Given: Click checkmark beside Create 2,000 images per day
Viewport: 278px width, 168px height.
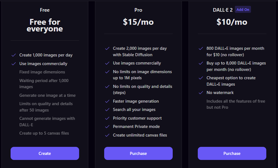Looking at the screenshot, I should [107, 48].
